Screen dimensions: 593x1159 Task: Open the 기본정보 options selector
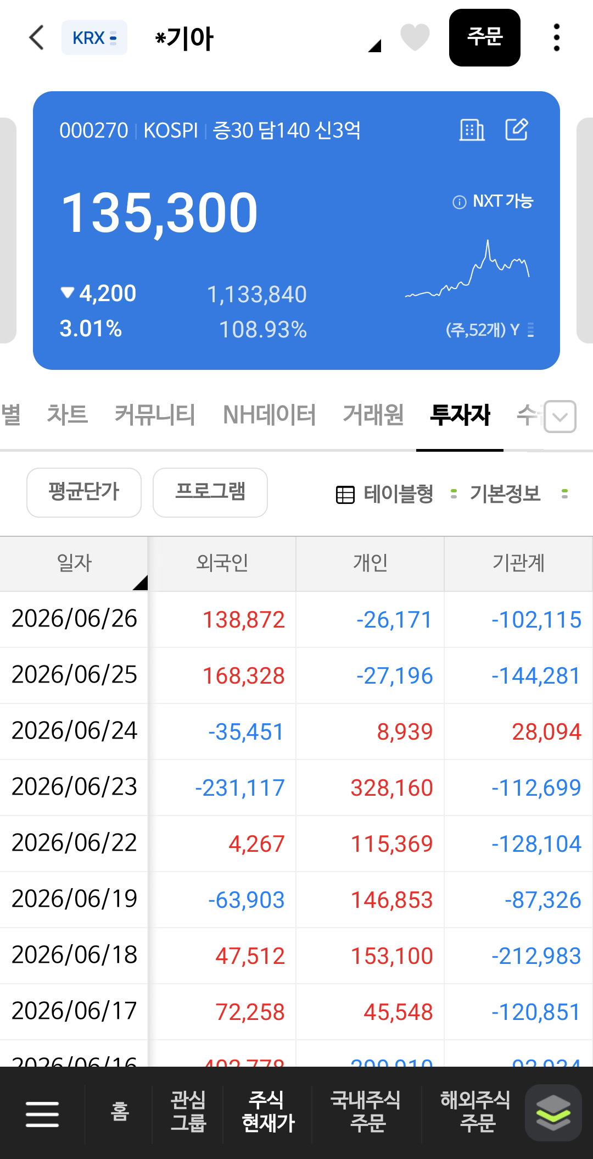point(506,494)
